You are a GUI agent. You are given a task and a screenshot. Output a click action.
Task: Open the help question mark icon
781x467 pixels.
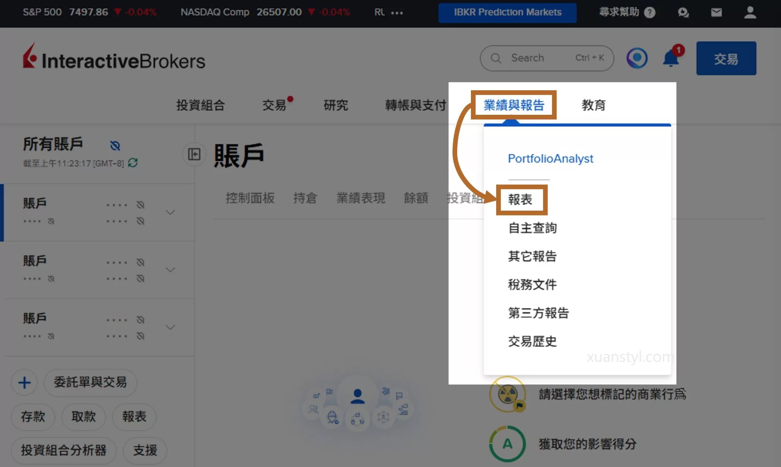[650, 13]
